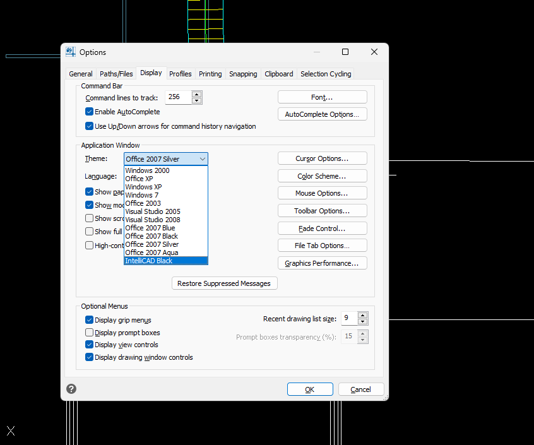This screenshot has height=445, width=534.
Task: Click the Command lines to track field
Action: pos(178,97)
